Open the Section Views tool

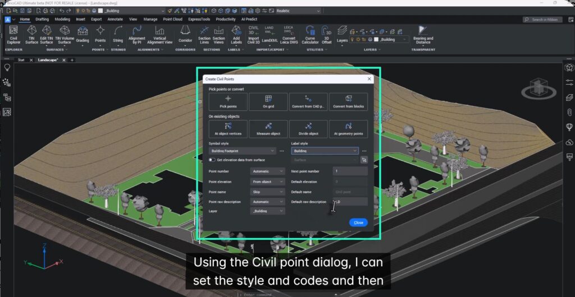[218, 35]
